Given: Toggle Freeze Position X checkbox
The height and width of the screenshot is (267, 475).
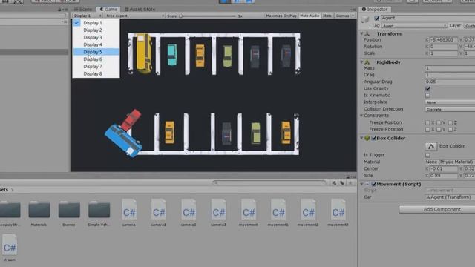Looking at the screenshot, I should pos(427,122).
